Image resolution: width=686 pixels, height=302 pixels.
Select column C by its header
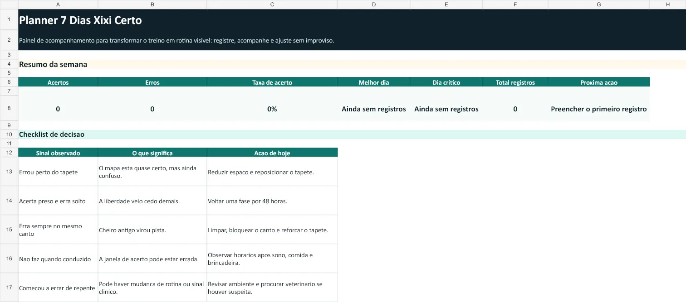click(x=272, y=5)
